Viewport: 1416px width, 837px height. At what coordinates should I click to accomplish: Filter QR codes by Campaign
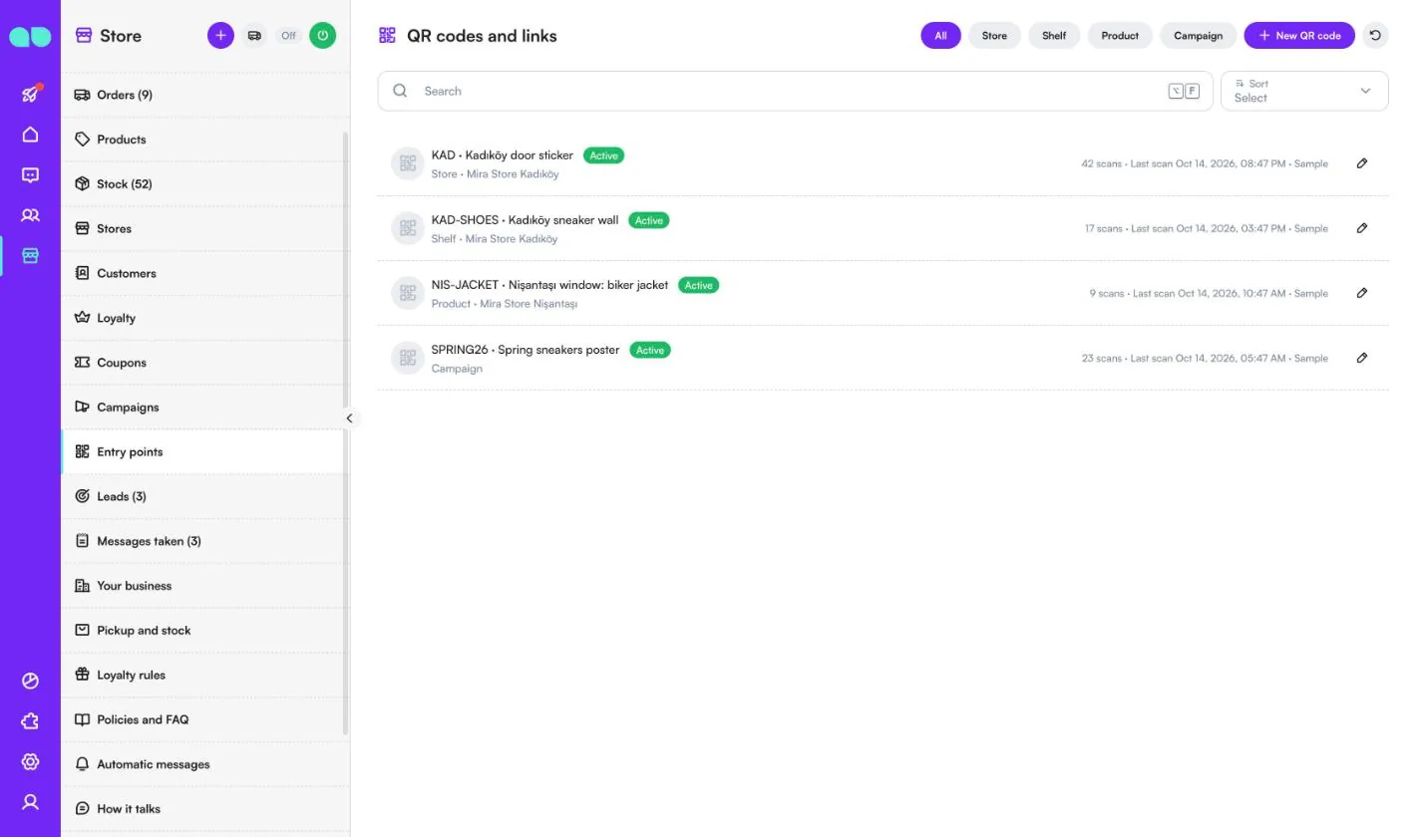tap(1198, 36)
